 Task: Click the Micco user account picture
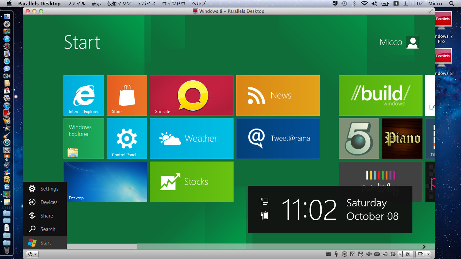click(412, 42)
